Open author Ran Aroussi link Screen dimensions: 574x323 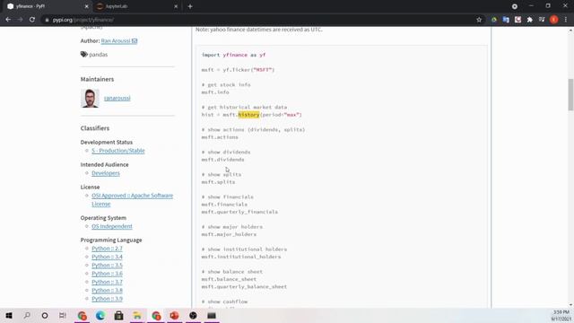click(x=119, y=40)
